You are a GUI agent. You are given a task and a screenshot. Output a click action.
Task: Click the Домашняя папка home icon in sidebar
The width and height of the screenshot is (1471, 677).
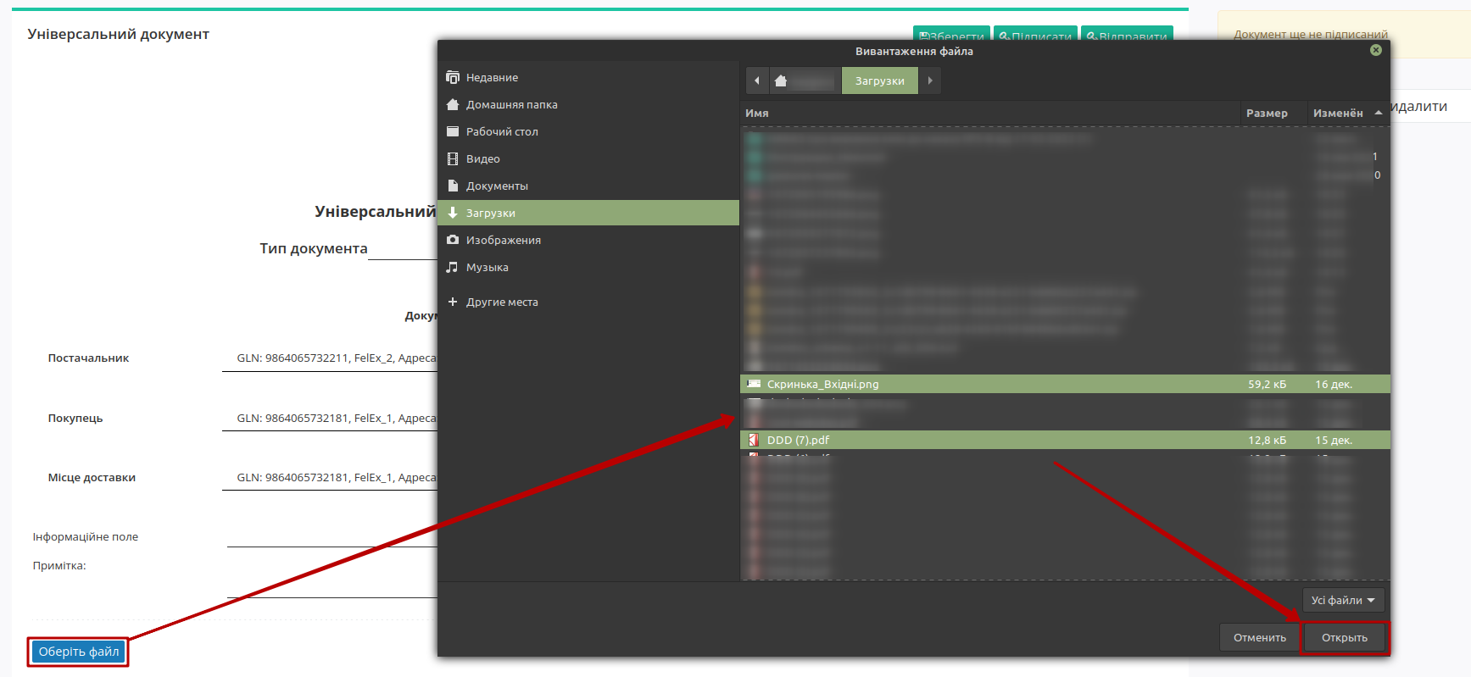coord(453,104)
